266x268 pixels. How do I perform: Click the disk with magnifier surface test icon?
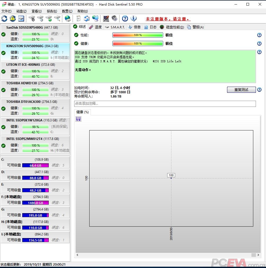pos(57,19)
